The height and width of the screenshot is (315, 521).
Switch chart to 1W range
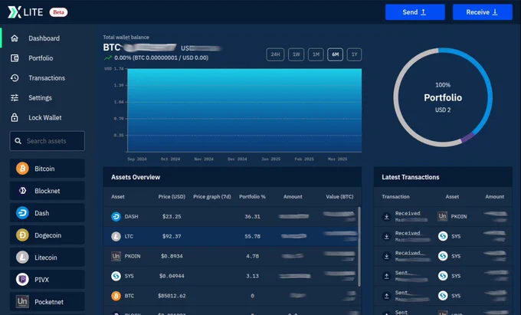click(x=296, y=54)
